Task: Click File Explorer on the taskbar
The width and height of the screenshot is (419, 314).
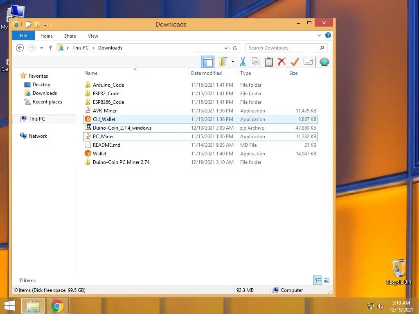Action: pyautogui.click(x=33, y=306)
